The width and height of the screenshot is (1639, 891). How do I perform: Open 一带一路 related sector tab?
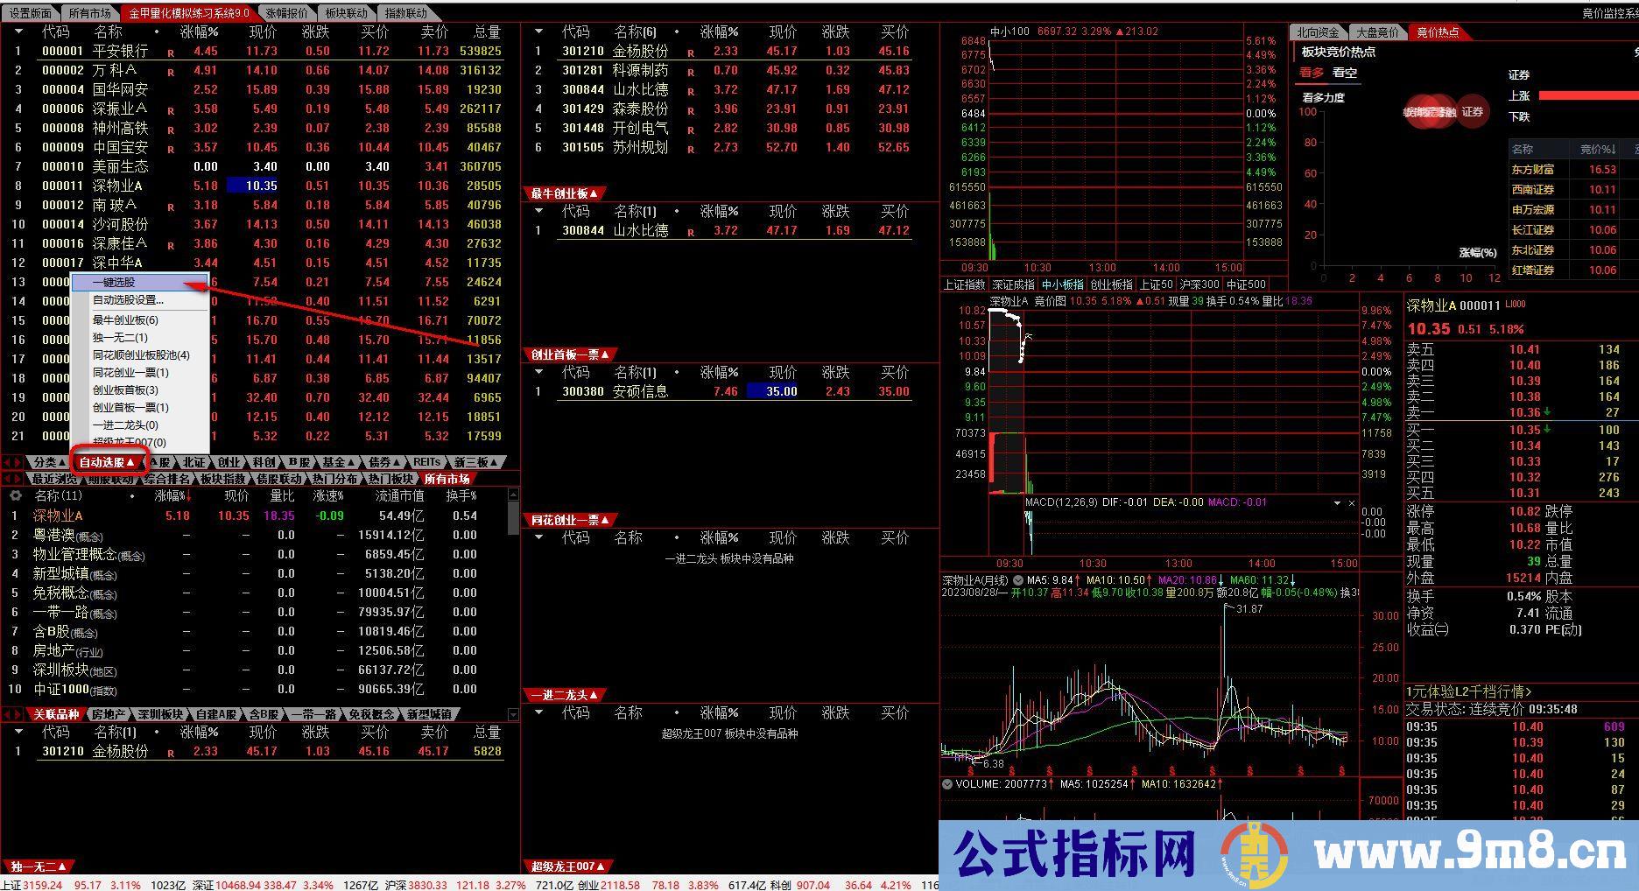[x=313, y=714]
